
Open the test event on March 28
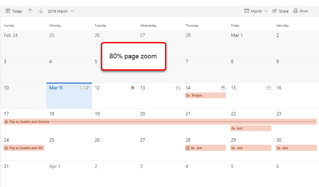click(x=205, y=148)
